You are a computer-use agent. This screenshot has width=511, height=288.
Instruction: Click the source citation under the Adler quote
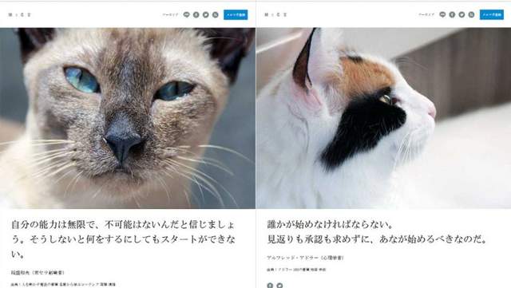[296, 270]
